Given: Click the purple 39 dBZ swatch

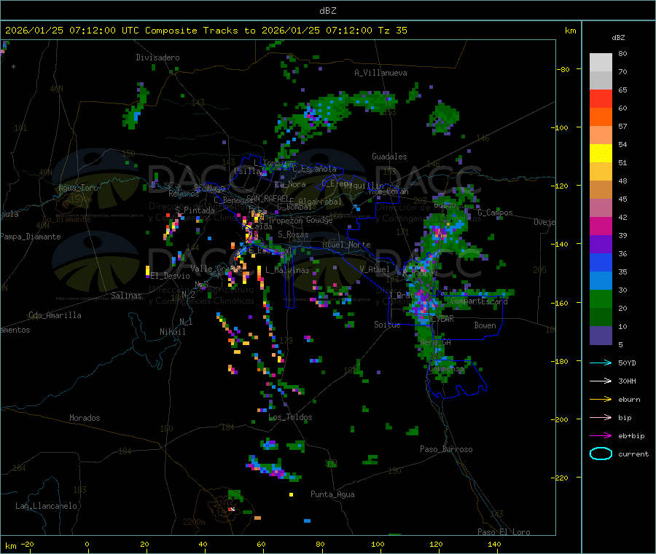Looking at the screenshot, I should [601, 244].
